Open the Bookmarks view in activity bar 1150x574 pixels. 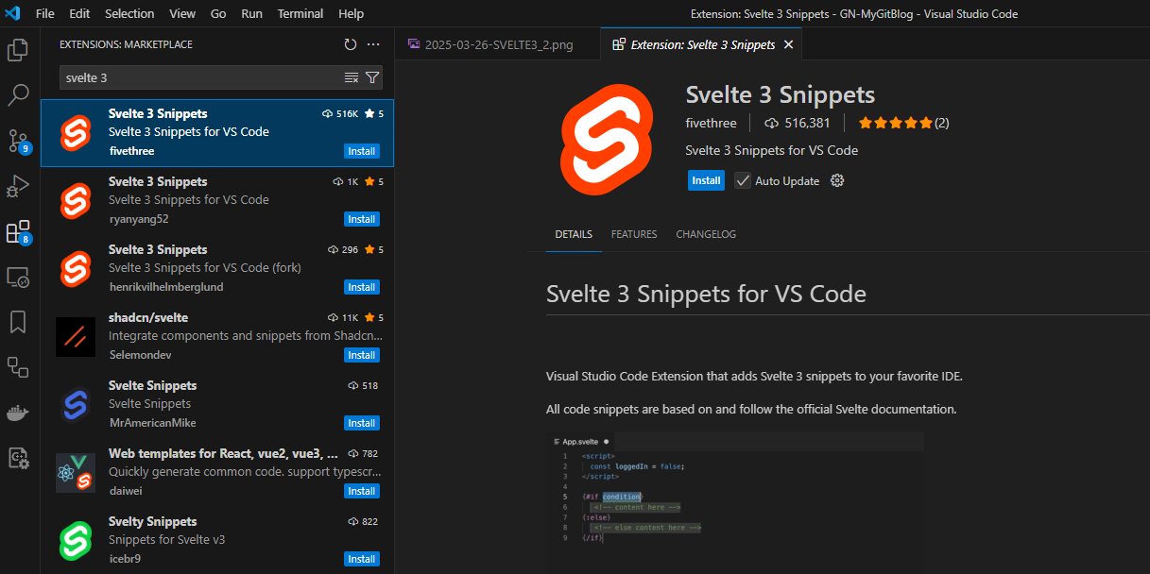click(19, 322)
